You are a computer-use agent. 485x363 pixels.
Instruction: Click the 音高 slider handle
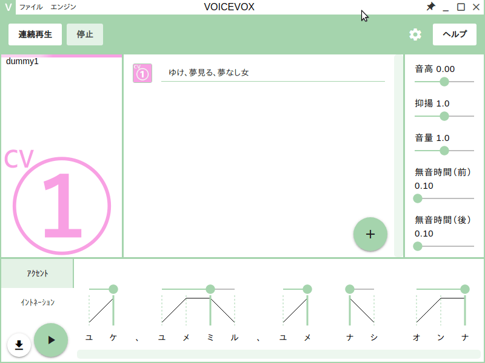click(x=444, y=82)
